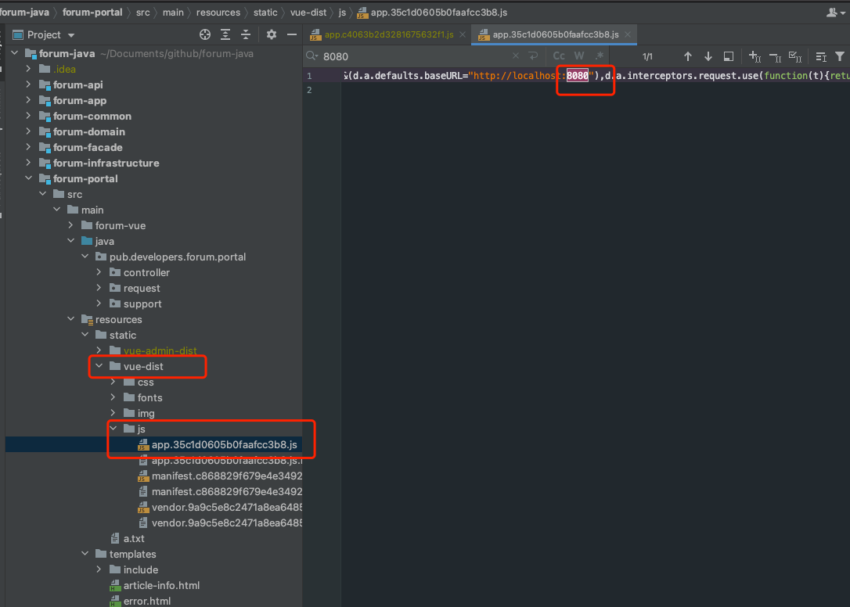850x607 pixels.
Task: Select the a.txt file
Action: tap(134, 539)
